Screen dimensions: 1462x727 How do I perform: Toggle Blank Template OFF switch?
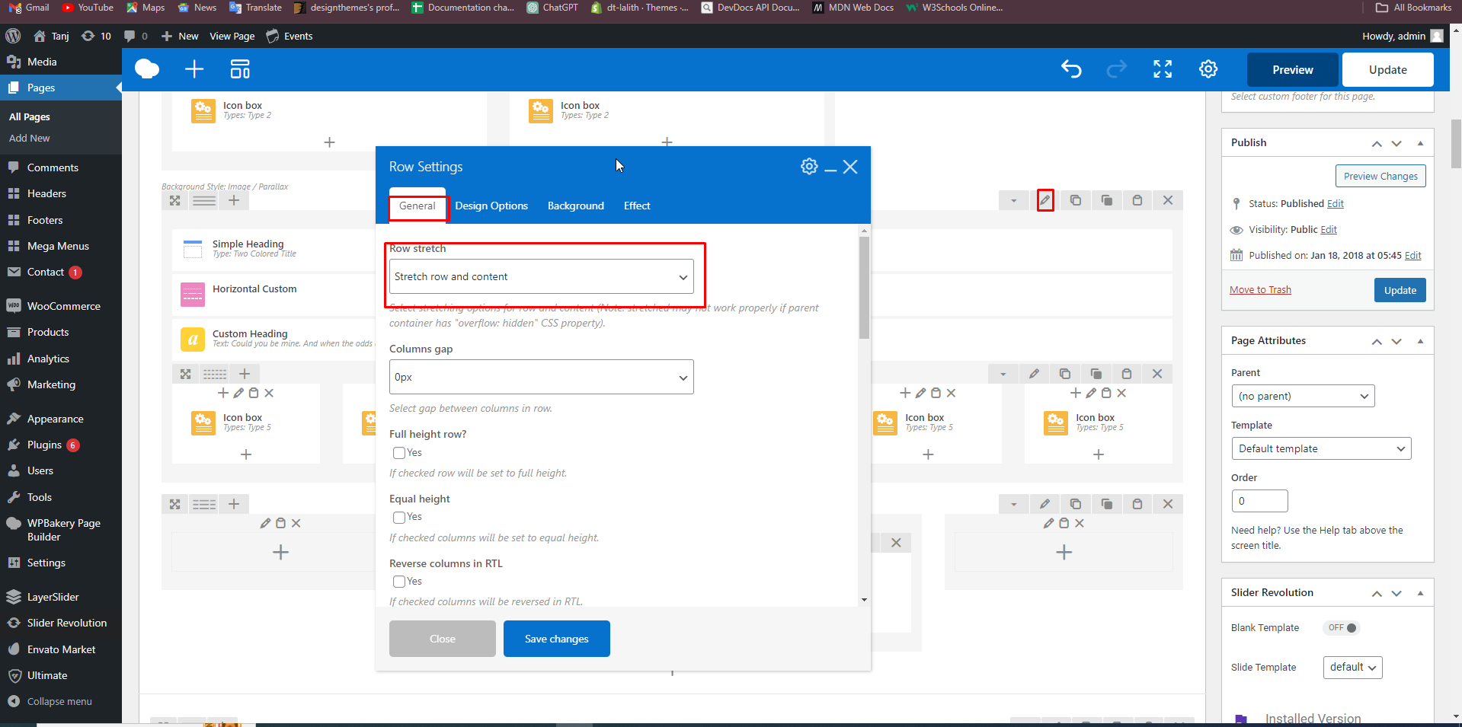pos(1342,628)
